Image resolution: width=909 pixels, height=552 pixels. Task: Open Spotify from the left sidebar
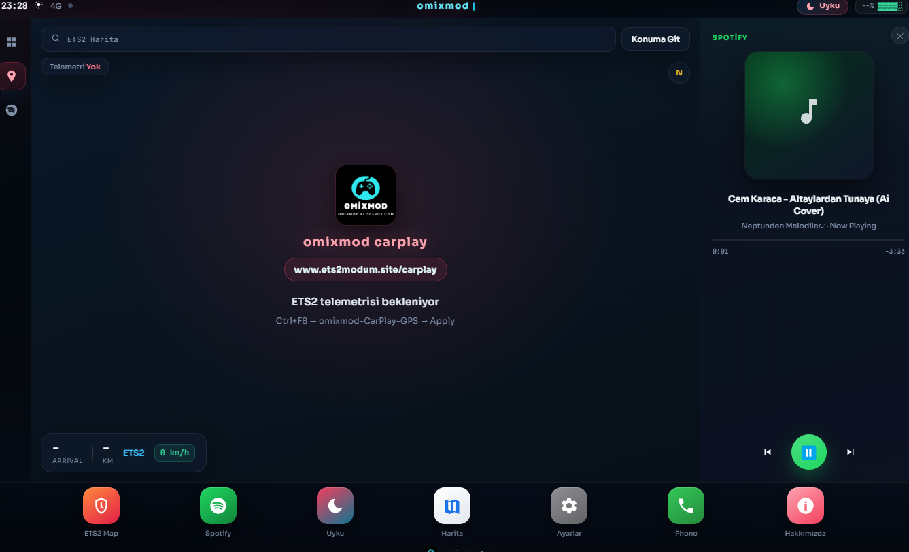click(x=12, y=110)
